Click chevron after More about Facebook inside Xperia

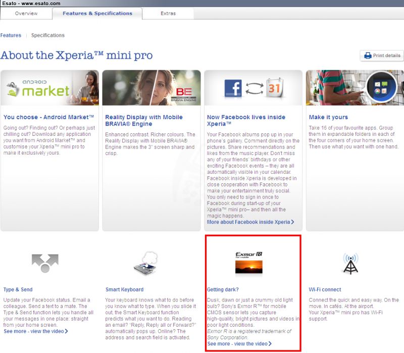pos(292,222)
